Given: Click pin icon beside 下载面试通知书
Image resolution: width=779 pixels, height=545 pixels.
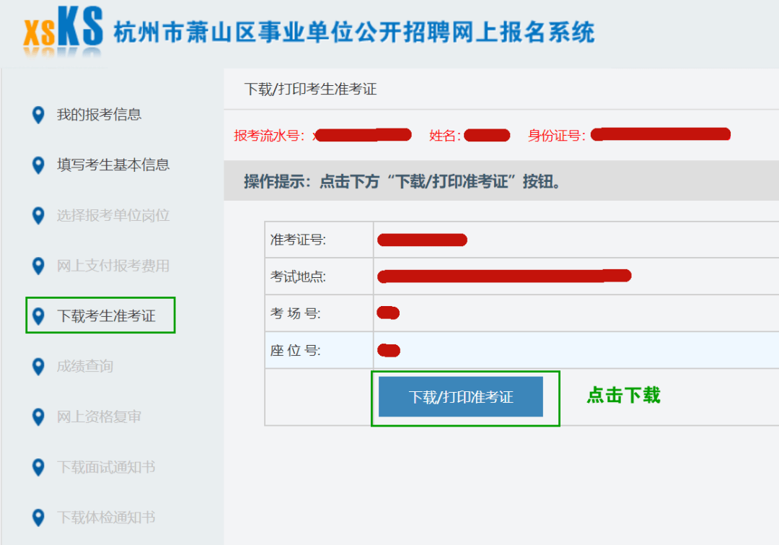Looking at the screenshot, I should [x=38, y=468].
